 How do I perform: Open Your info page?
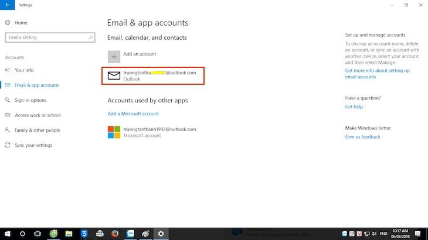24,70
